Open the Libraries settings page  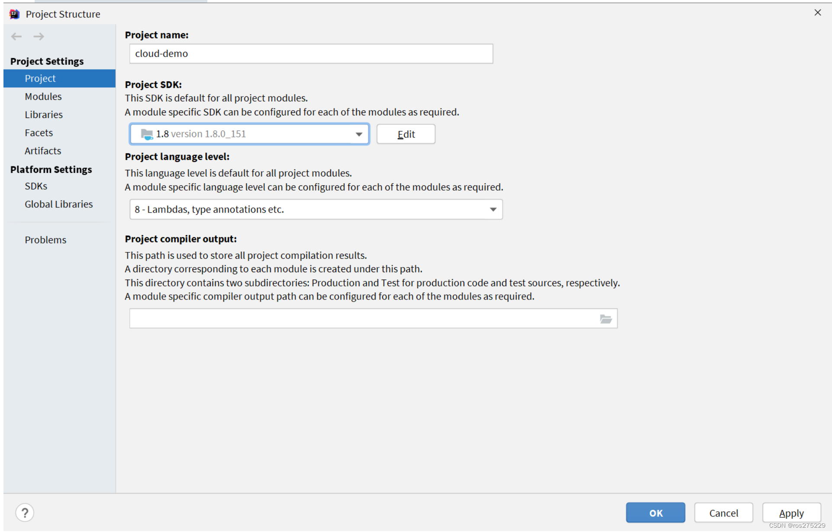(44, 115)
